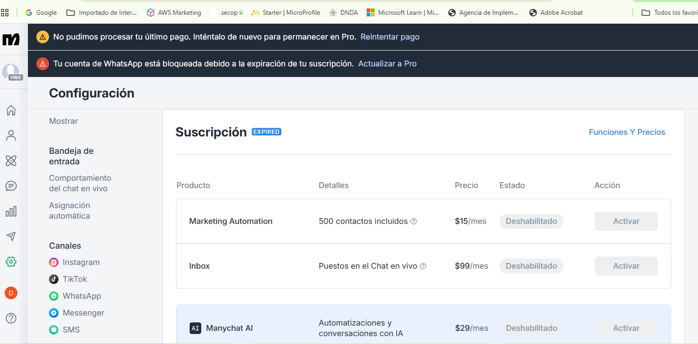Click the green Settings gear icon

[11, 262]
